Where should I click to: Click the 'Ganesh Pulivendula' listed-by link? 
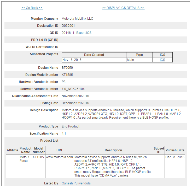76,183
